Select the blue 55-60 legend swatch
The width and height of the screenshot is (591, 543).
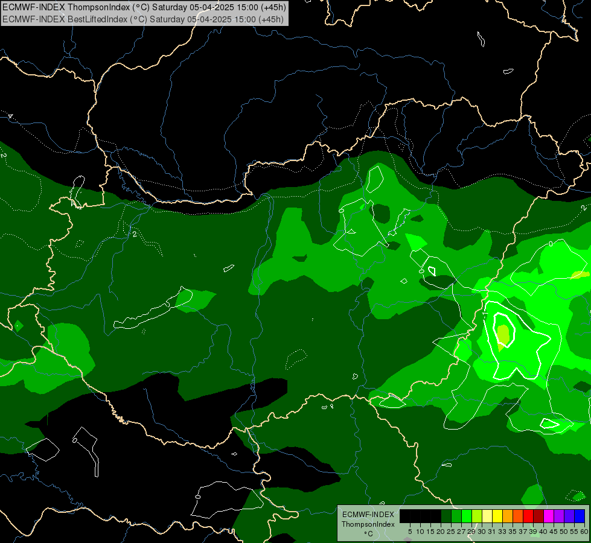click(x=580, y=516)
